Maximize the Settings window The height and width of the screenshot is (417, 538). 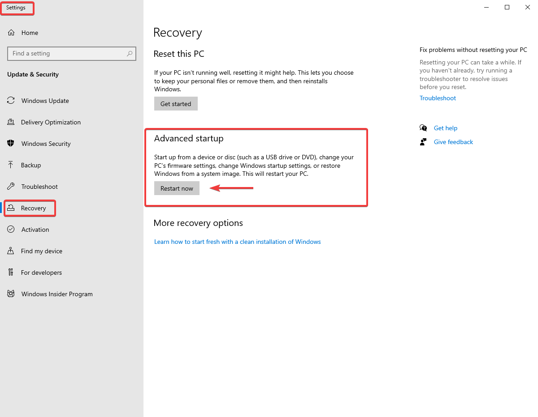coord(507,7)
